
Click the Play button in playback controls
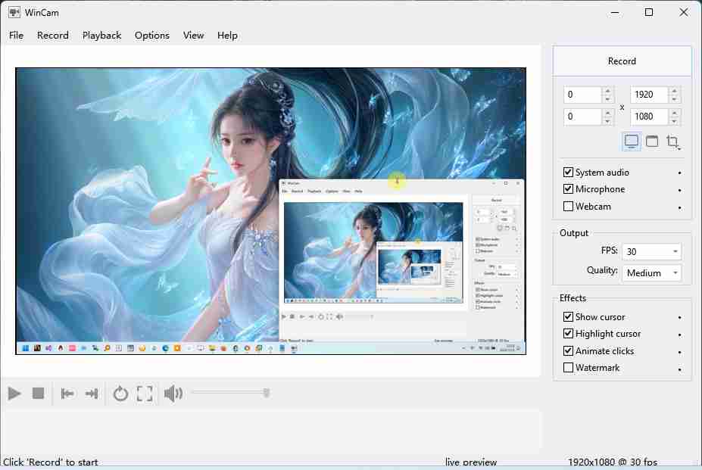tap(14, 393)
